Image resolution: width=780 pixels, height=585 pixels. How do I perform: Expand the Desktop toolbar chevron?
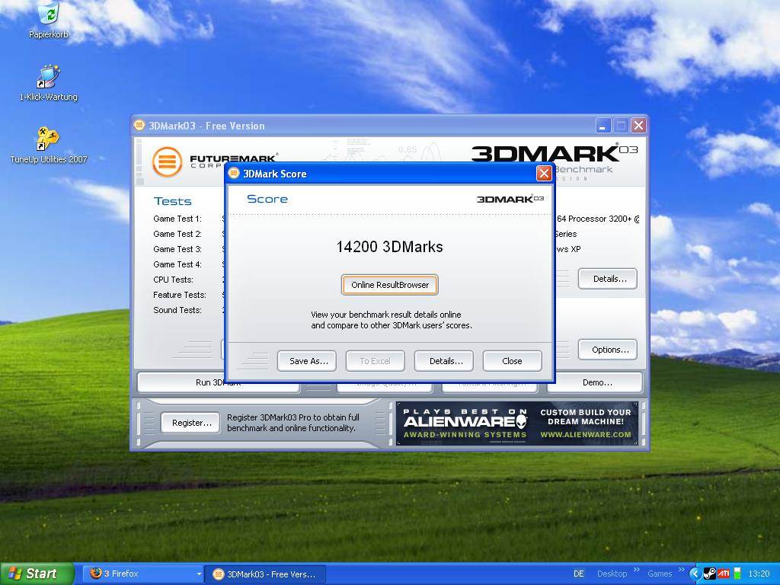tap(637, 570)
